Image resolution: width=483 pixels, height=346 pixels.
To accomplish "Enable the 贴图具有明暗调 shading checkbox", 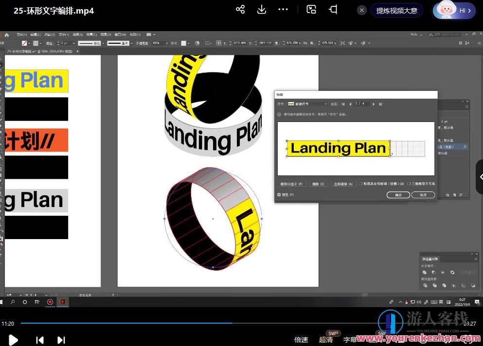I will pos(361,184).
